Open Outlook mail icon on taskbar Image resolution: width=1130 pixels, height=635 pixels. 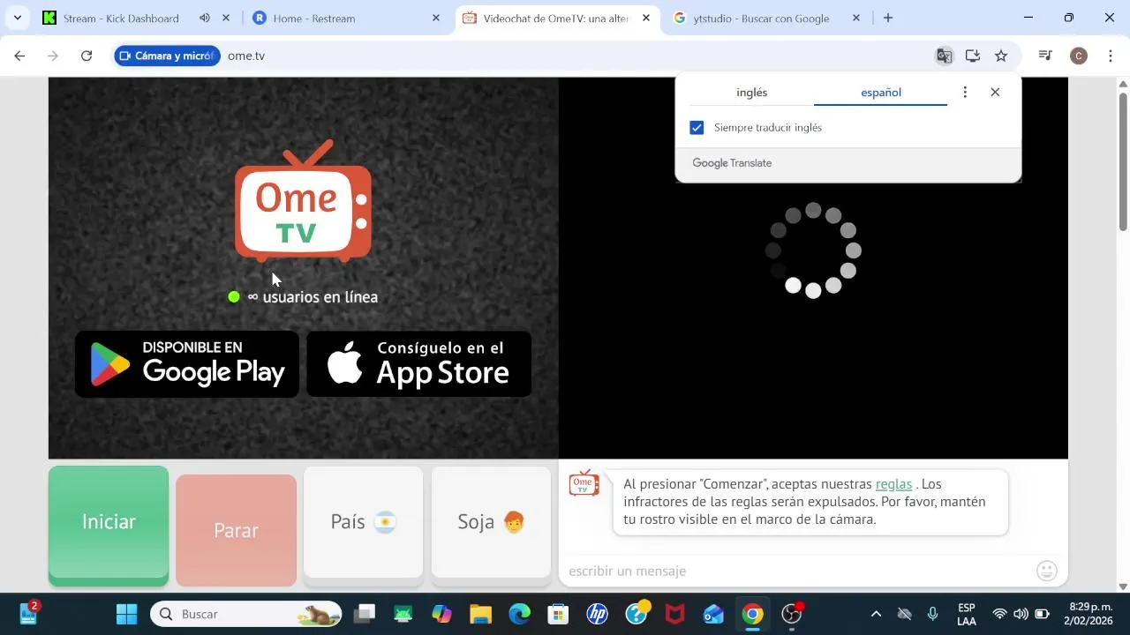click(x=713, y=614)
